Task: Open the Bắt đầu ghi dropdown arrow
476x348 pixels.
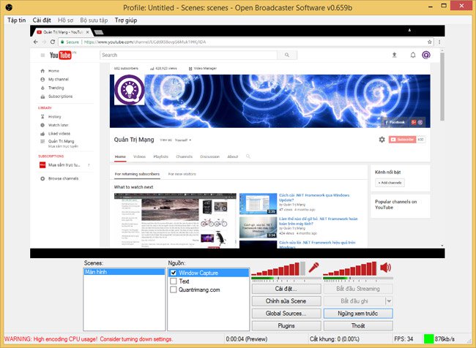Action: 389,301
